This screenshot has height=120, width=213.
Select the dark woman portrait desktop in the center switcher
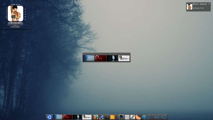(112, 58)
